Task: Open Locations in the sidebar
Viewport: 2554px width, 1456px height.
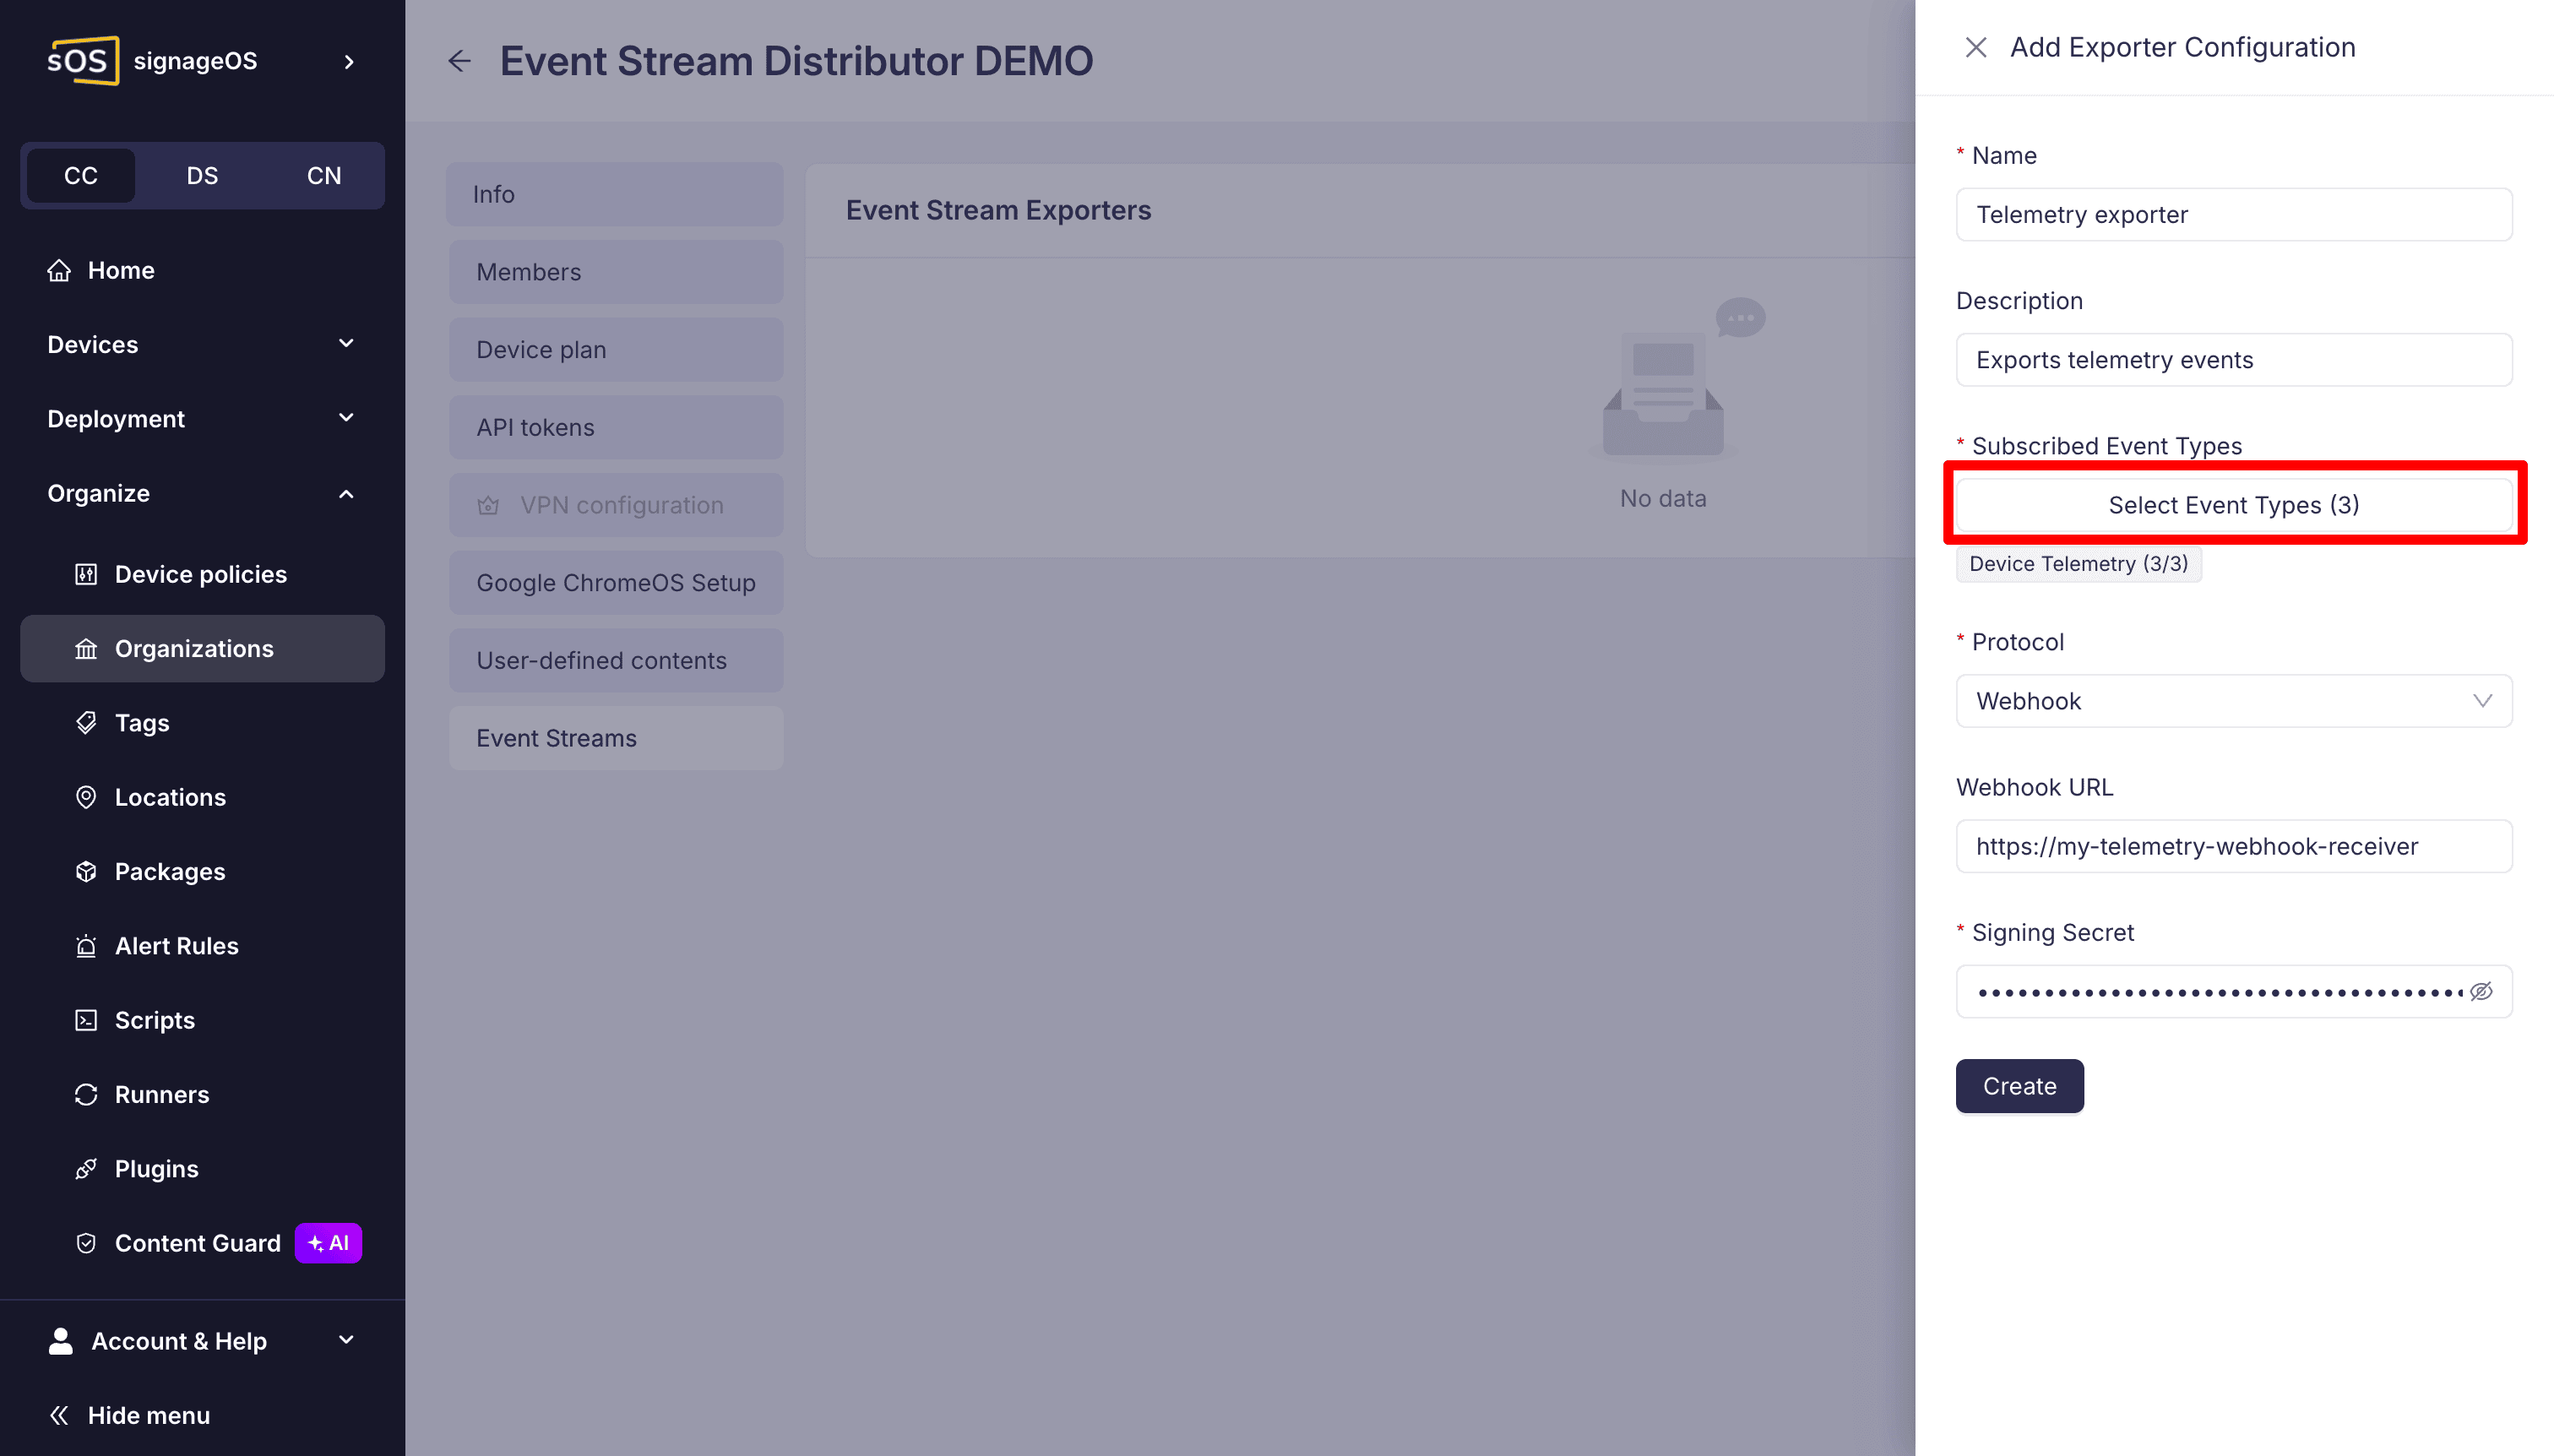Action: click(202, 797)
